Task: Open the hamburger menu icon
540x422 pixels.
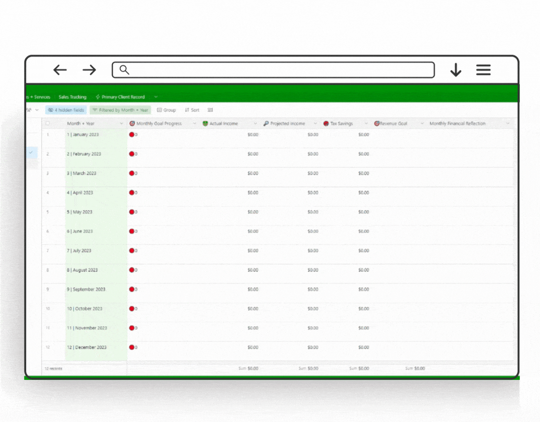Action: tap(483, 70)
